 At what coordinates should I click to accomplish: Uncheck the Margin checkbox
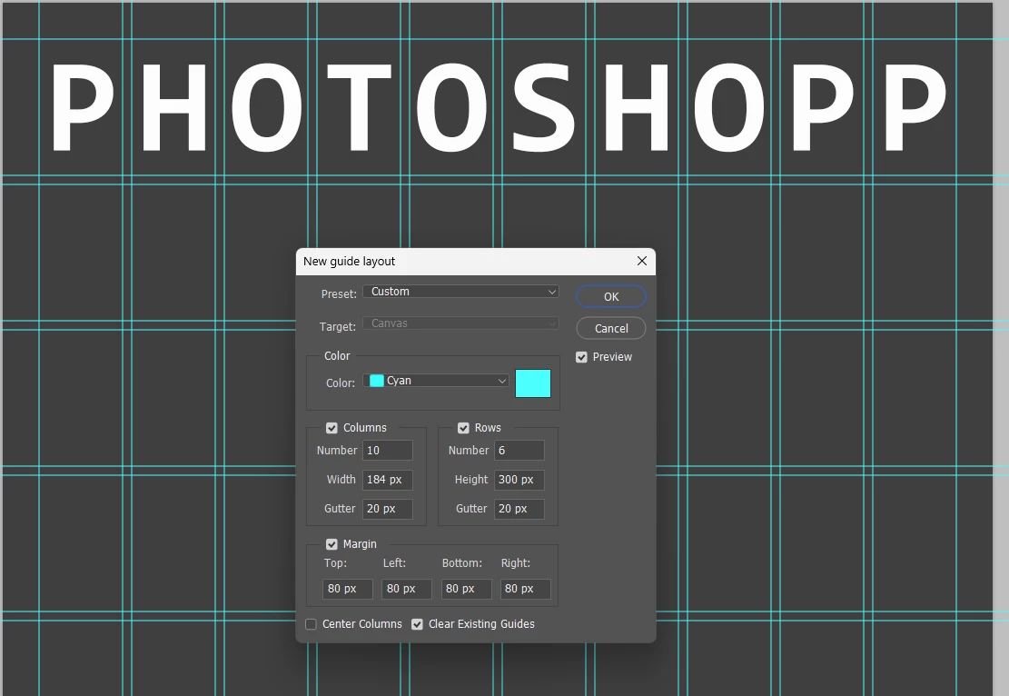point(331,544)
